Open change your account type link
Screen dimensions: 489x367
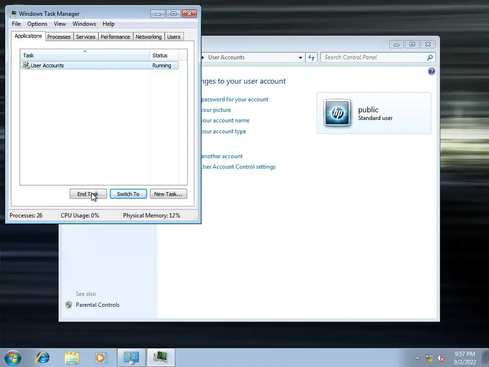223,131
